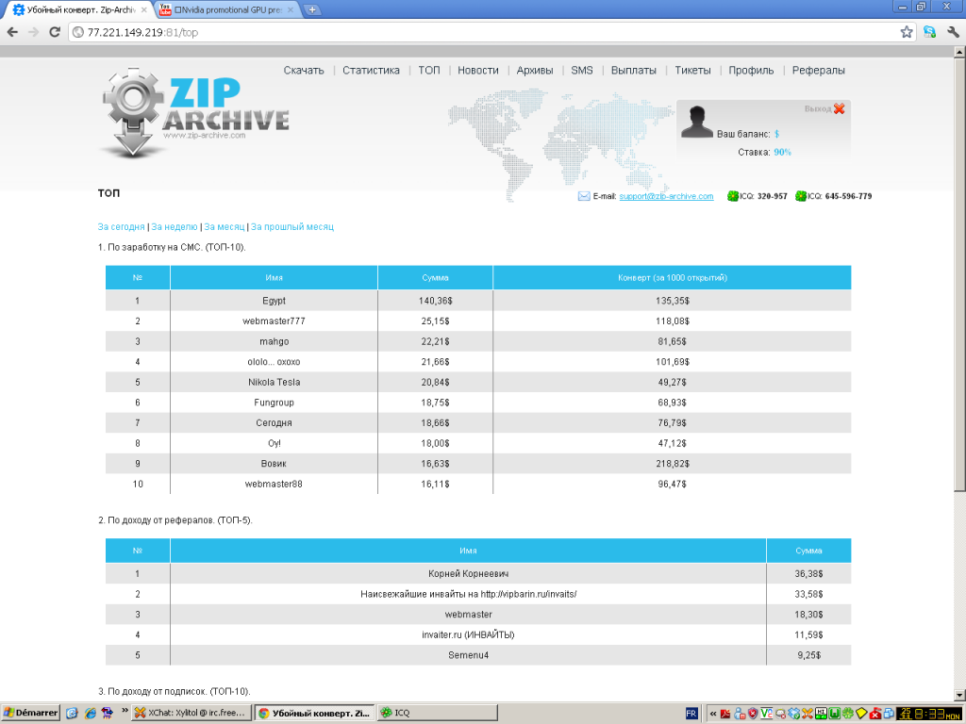This screenshot has height=724, width=966.
Task: Click the user avatar silhouette
Action: tap(697, 122)
